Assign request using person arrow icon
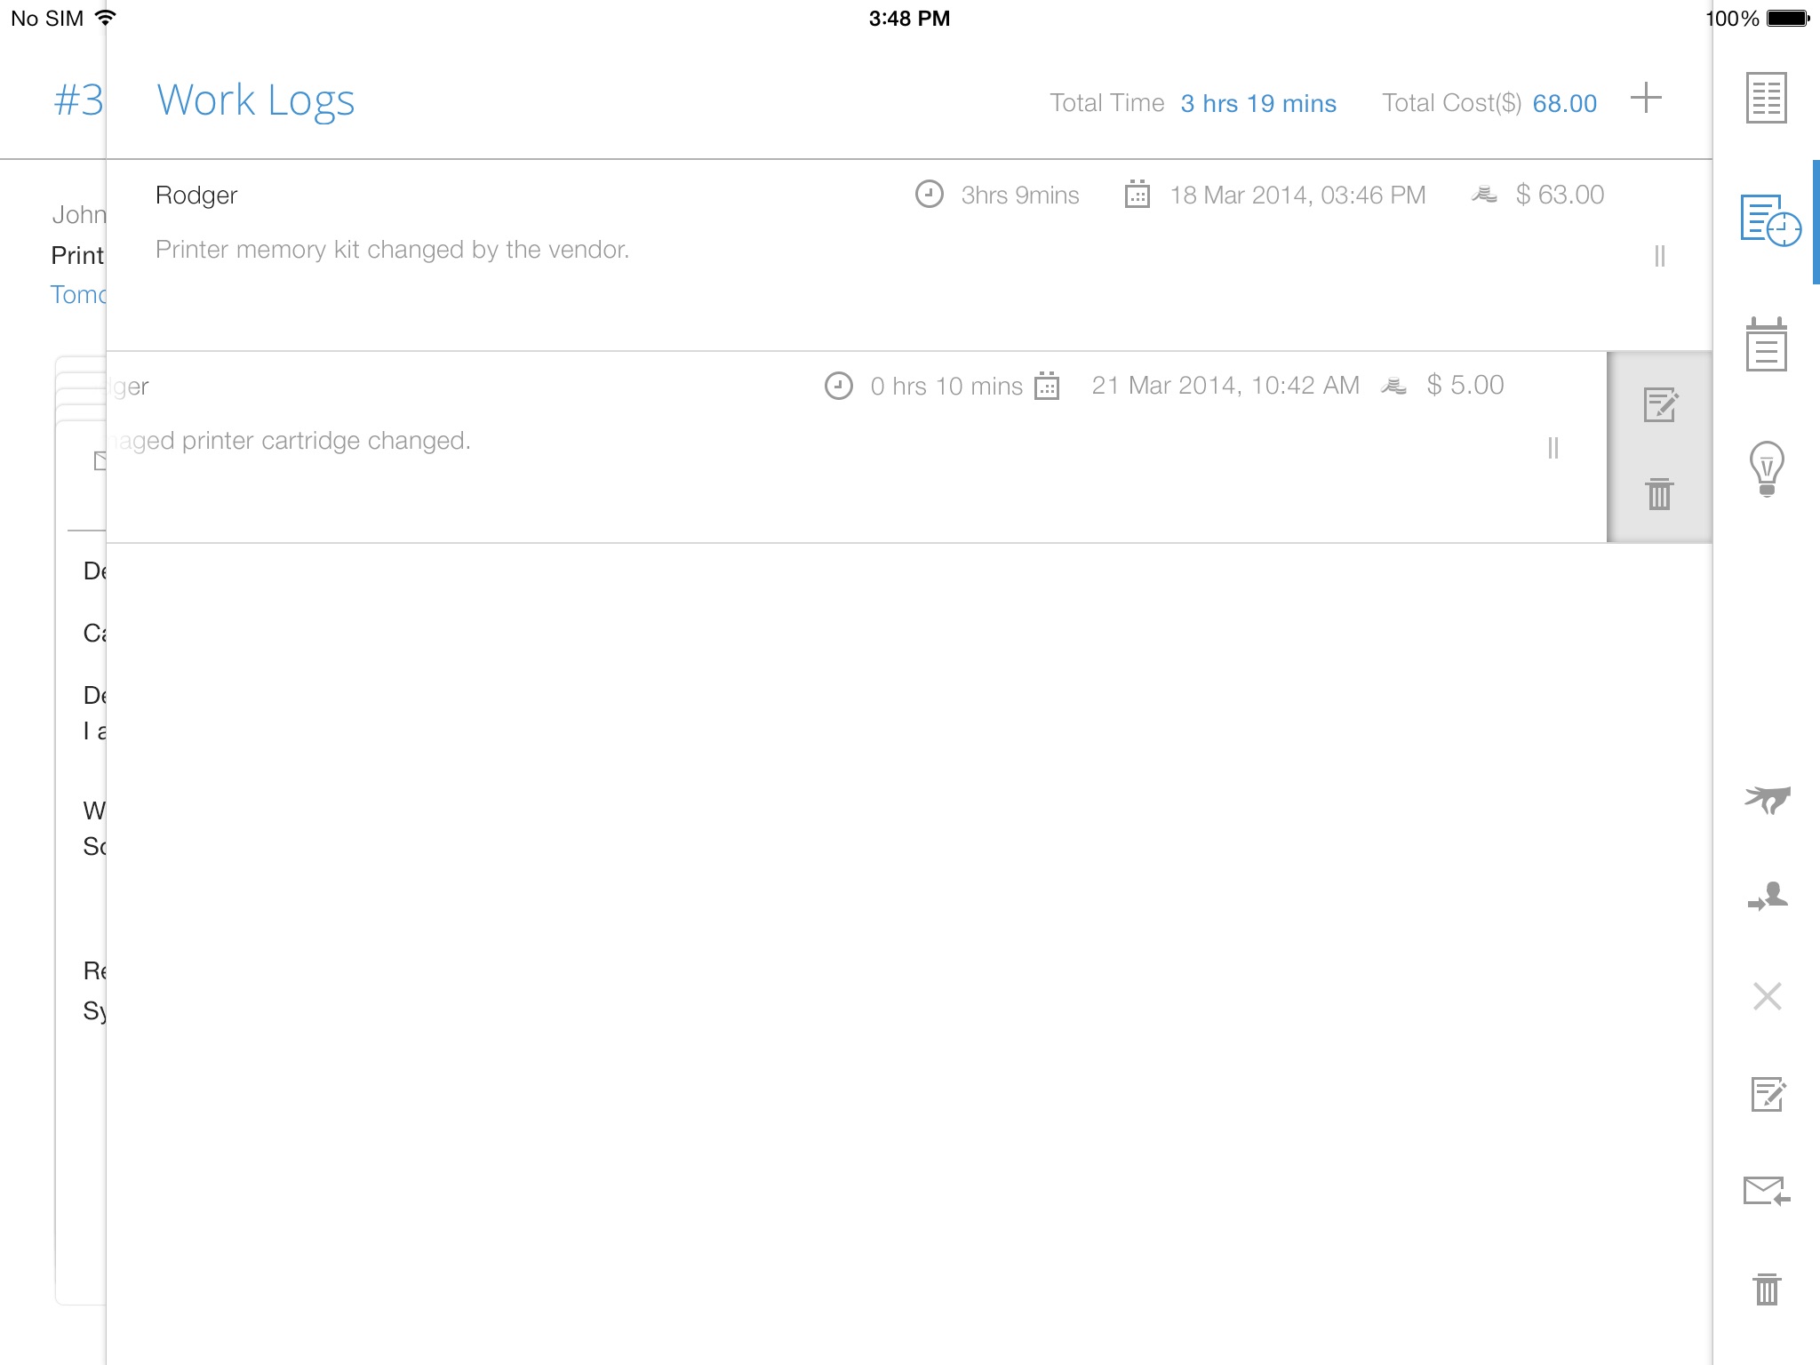The width and height of the screenshot is (1820, 1365). pyautogui.click(x=1768, y=897)
